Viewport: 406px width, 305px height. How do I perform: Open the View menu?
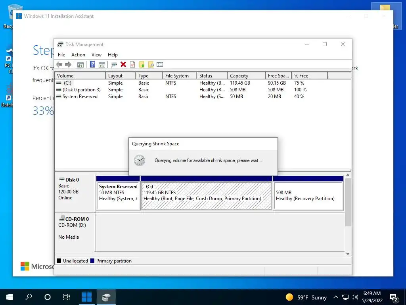tap(96, 55)
